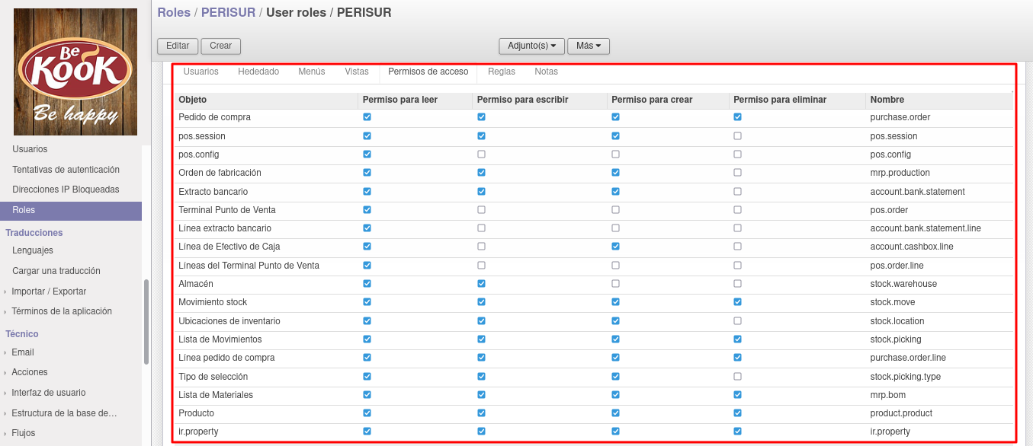Click the Be Kook company logo
Image resolution: width=1033 pixels, height=446 pixels.
click(x=75, y=72)
